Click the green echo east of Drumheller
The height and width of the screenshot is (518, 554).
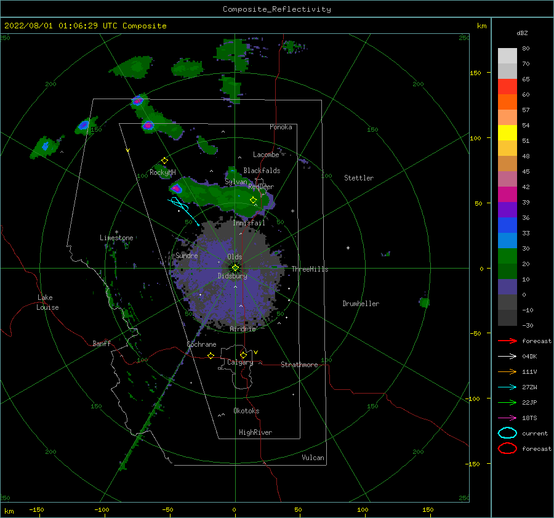(x=424, y=302)
